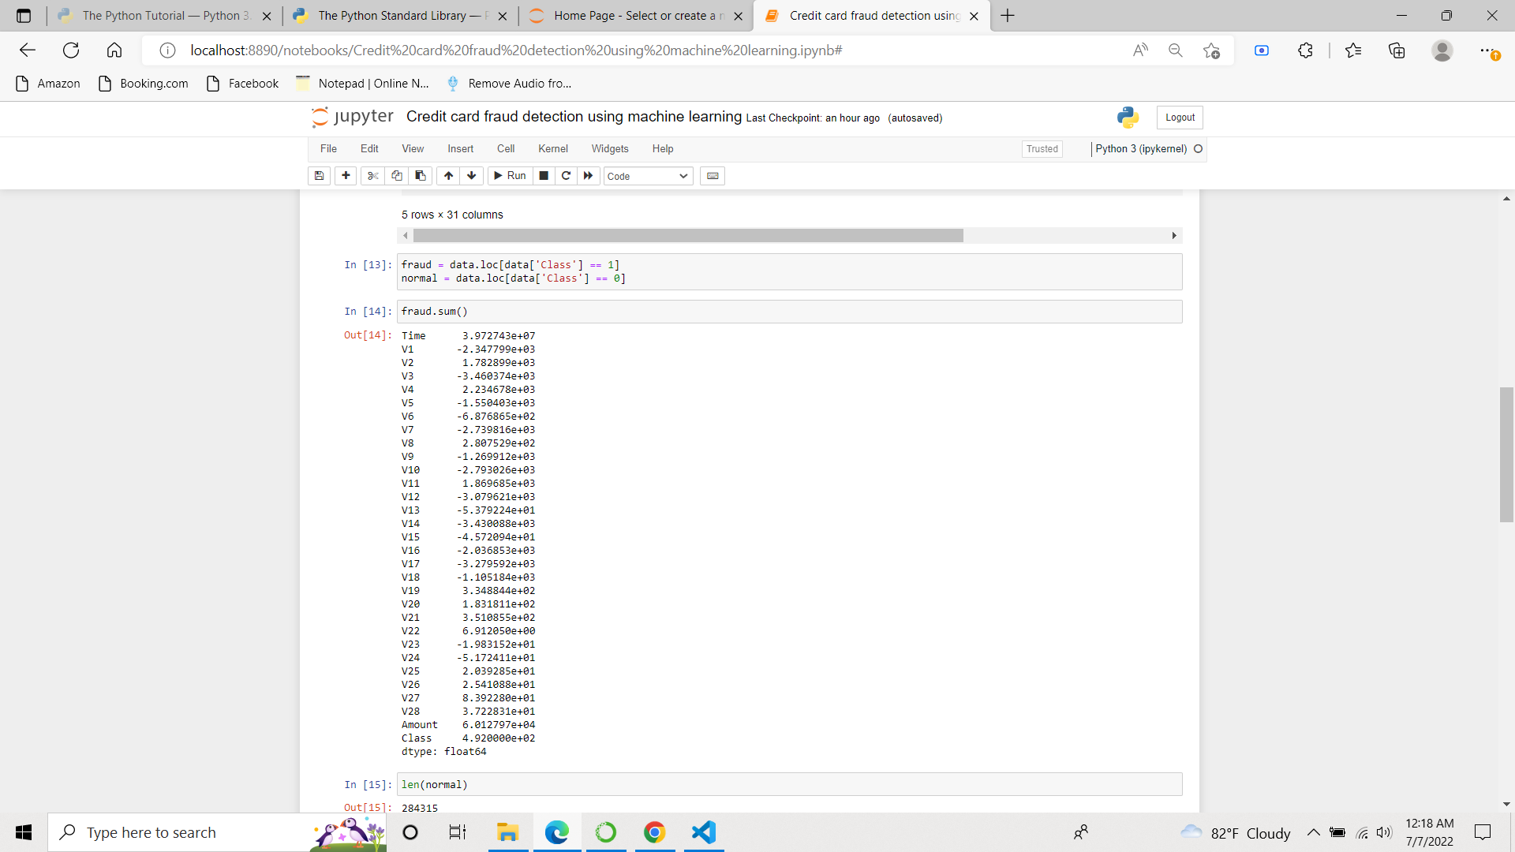Paste a cell with the clipboard icon
This screenshot has height=852, width=1515.
pyautogui.click(x=420, y=175)
